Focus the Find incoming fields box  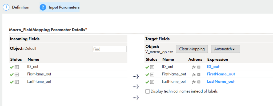(x=110, y=49)
